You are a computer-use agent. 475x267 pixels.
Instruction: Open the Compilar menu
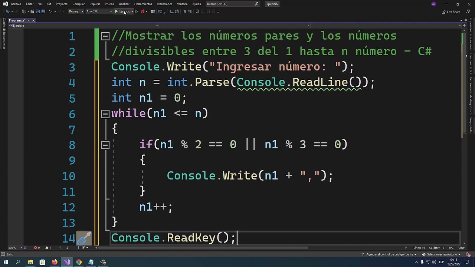click(79, 4)
